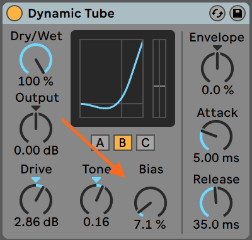Viewport: 252px width, 240px height.
Task: Select the 0.16 Tone value
Action: coord(96,222)
